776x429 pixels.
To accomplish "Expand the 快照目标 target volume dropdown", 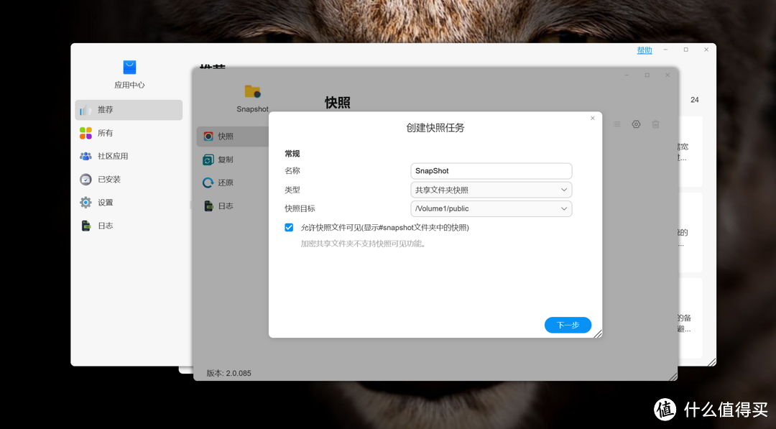I will click(x=491, y=208).
